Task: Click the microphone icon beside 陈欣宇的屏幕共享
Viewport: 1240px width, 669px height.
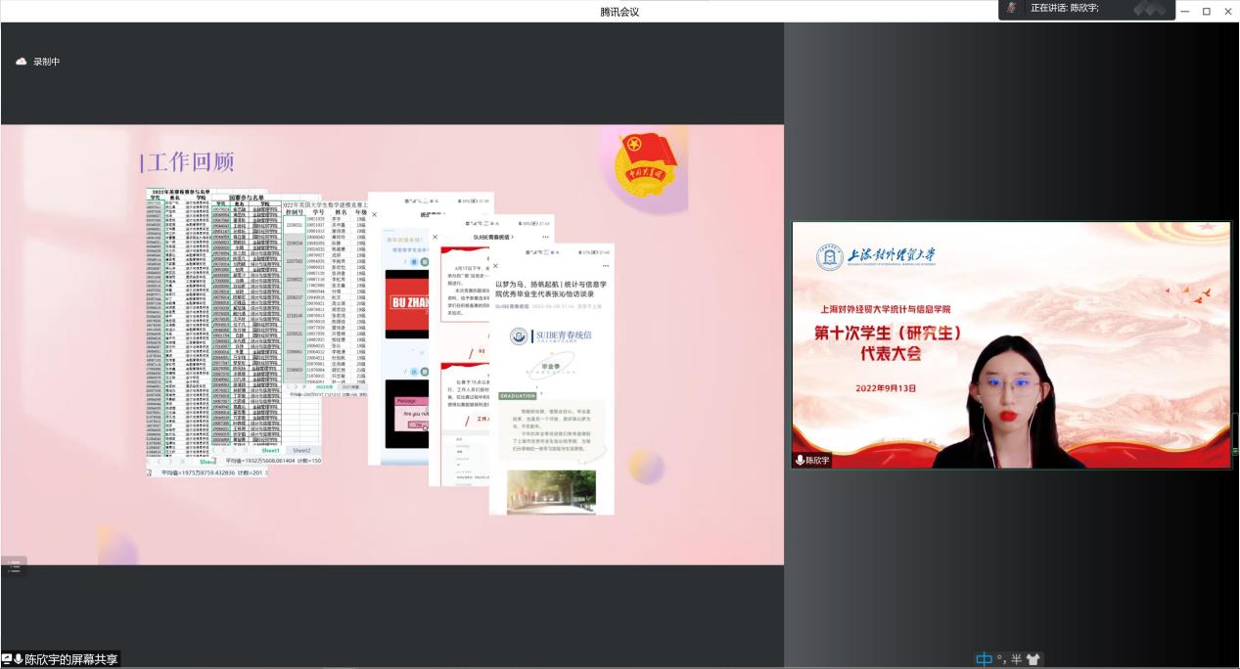Action: [x=18, y=659]
